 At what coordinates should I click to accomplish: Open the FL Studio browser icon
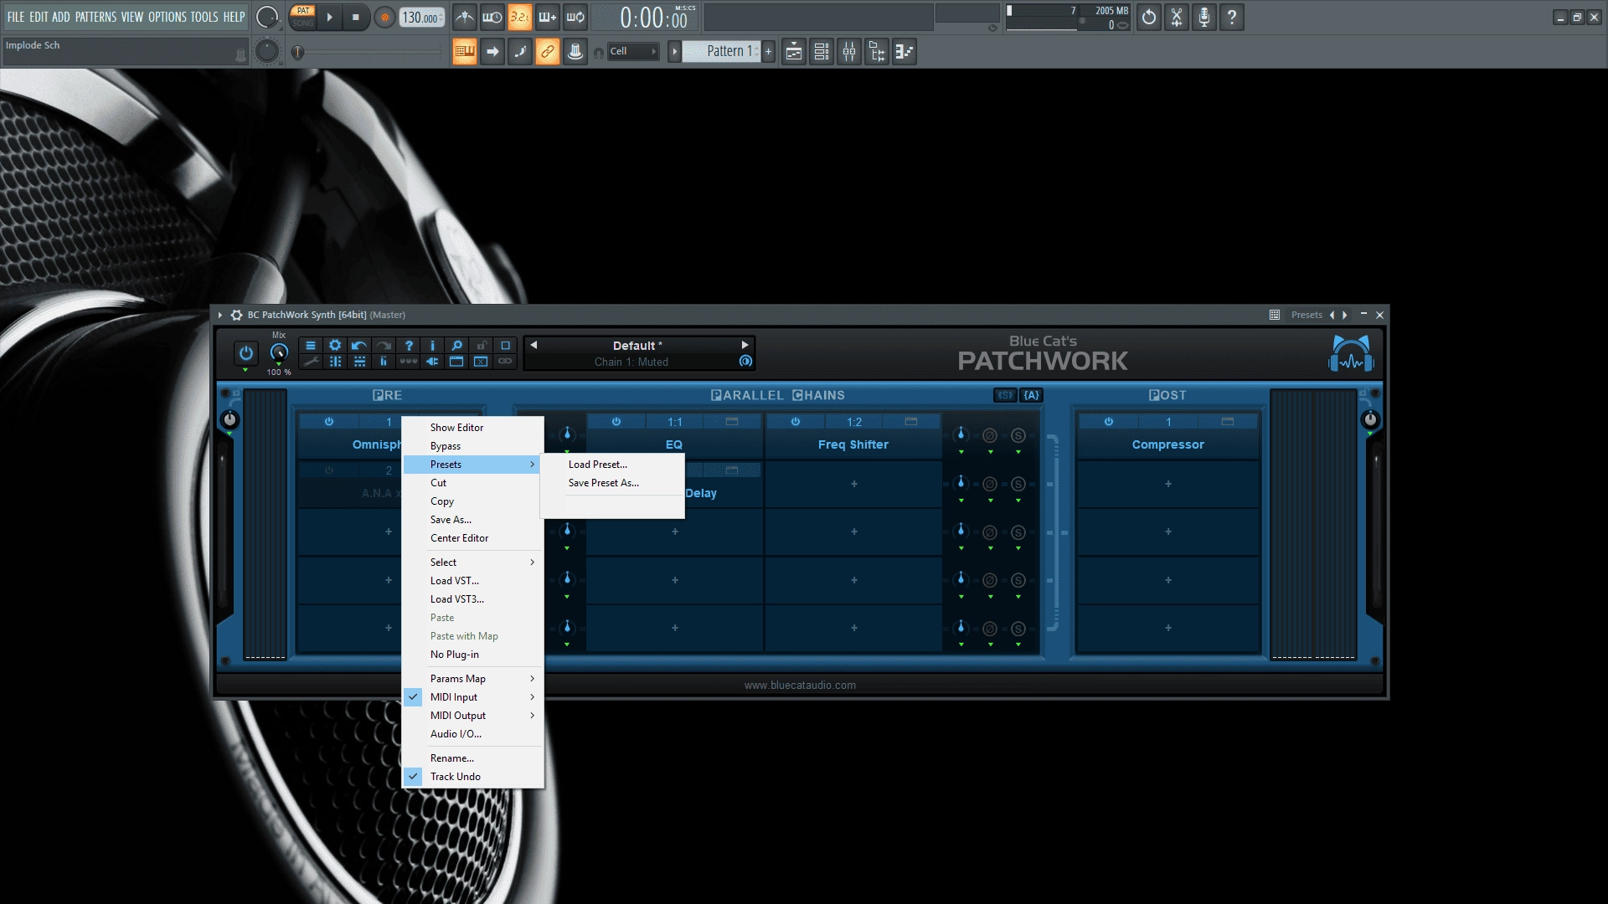pos(877,52)
